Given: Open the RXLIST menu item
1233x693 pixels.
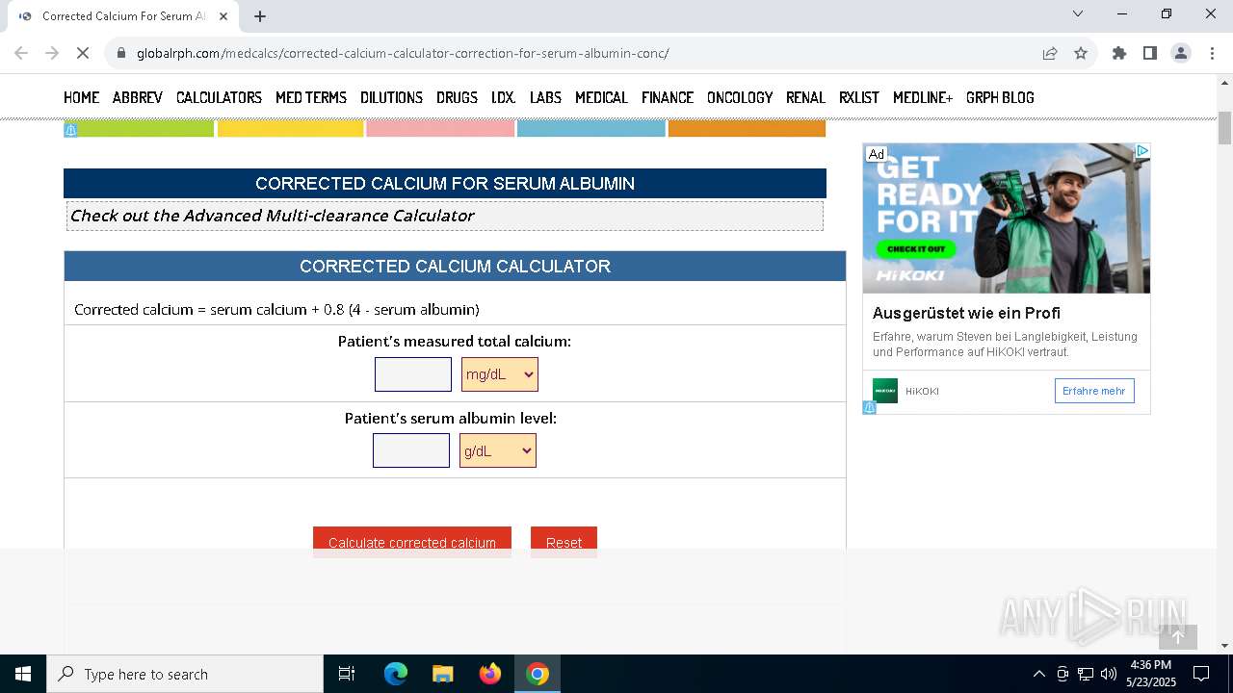Looking at the screenshot, I should (859, 97).
